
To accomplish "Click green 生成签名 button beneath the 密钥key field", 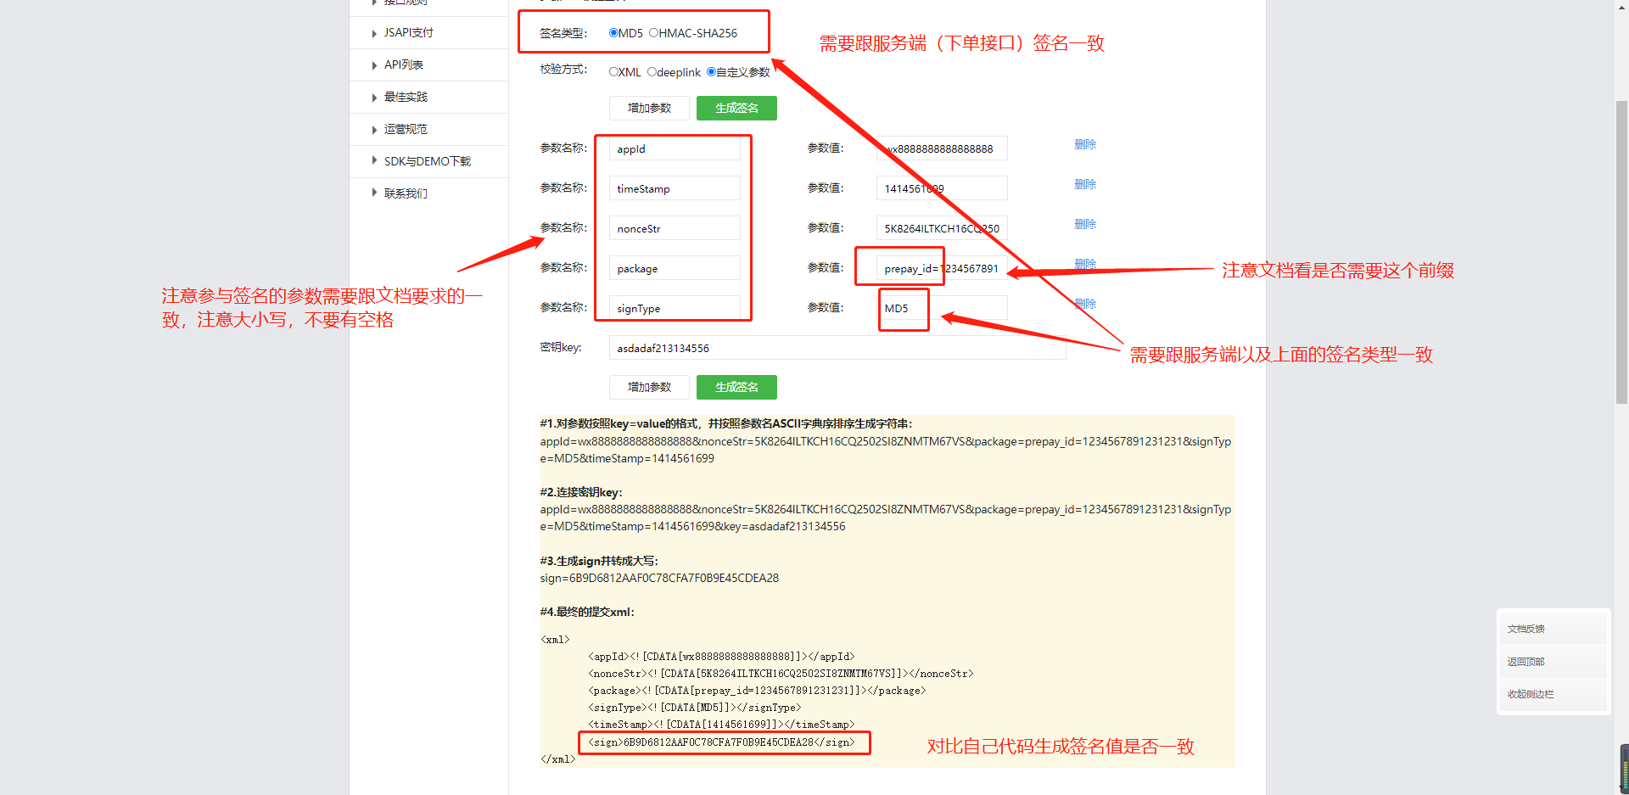I will [736, 387].
